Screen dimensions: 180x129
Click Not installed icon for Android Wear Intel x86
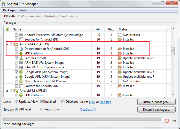click(120, 35)
